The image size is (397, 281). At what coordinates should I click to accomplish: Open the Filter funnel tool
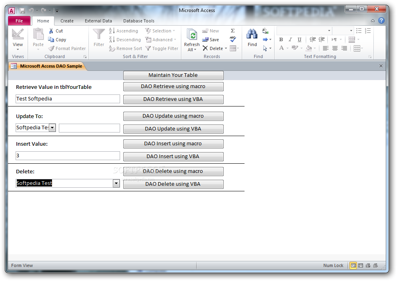point(99,38)
